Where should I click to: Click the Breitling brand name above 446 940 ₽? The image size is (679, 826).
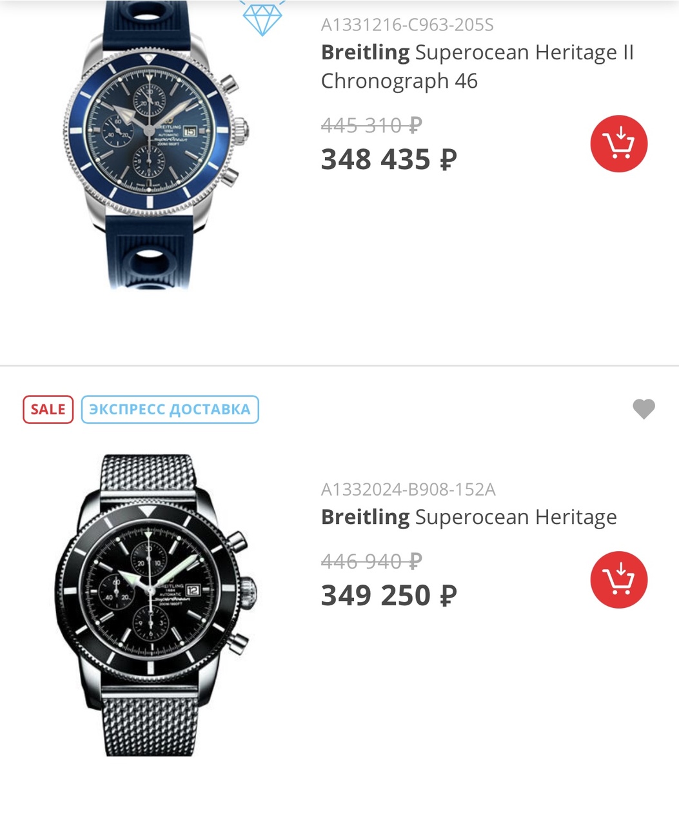pos(365,517)
